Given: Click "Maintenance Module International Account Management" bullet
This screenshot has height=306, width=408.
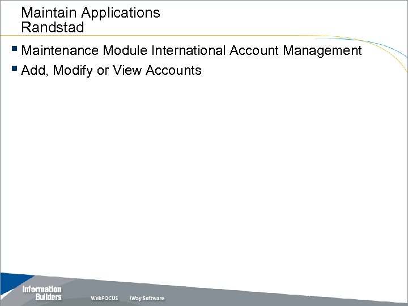Looking at the screenshot, I should tap(192, 50).
